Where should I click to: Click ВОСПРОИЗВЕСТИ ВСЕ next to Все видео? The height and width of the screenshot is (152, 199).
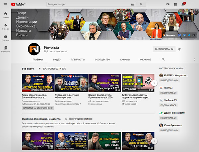pos(52,69)
